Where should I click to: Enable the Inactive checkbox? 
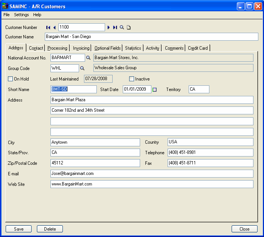[131, 79]
